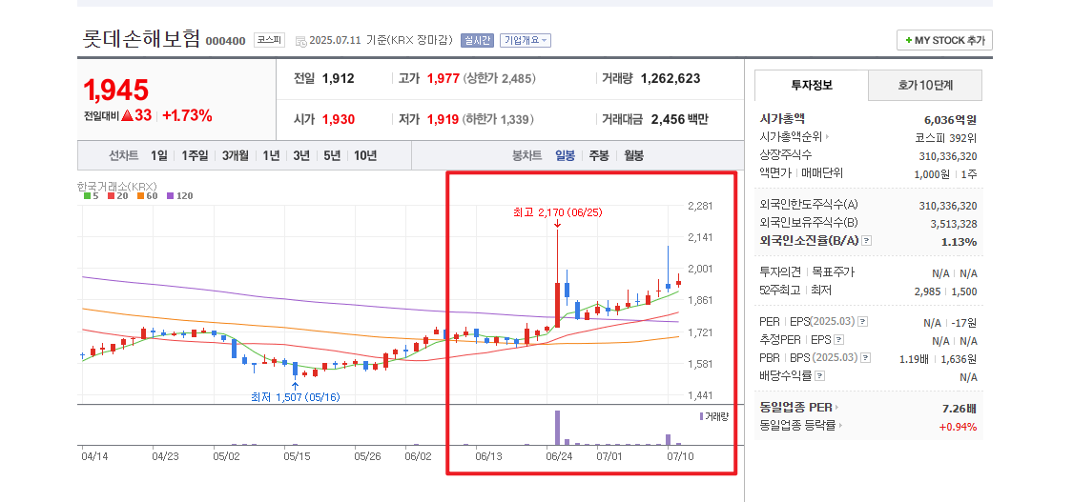Click the 시가총액 value 6,036억원
The image size is (1073, 502).
(x=950, y=119)
